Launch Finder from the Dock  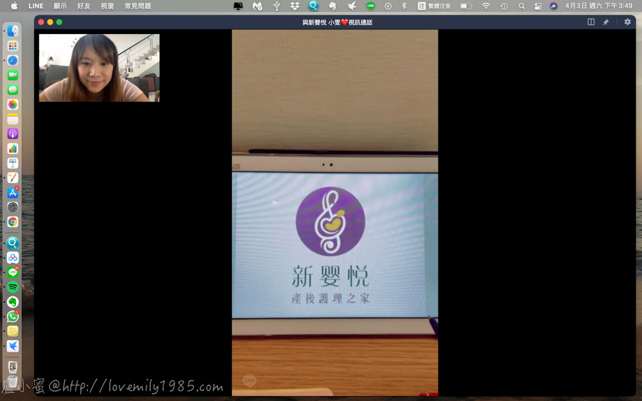13,31
